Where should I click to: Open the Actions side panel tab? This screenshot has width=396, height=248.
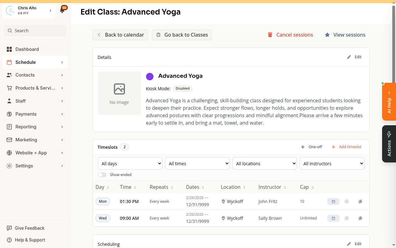389,144
